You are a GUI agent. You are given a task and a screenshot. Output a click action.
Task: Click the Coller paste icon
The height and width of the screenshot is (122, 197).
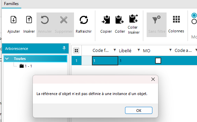coord(120,20)
